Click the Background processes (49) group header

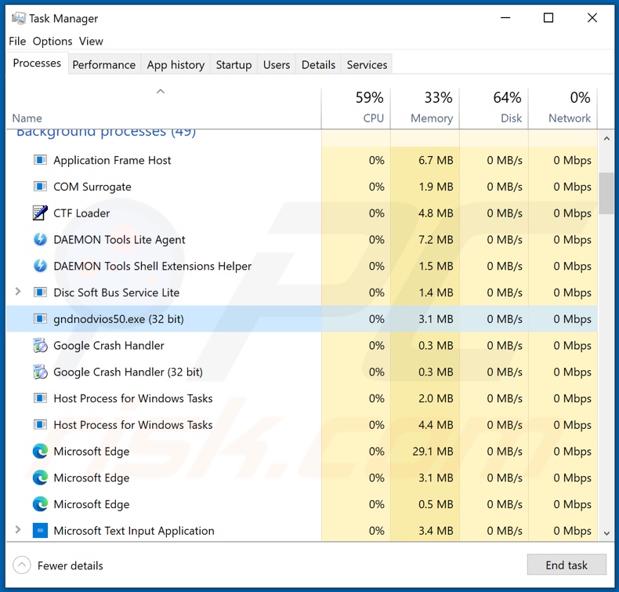106,133
